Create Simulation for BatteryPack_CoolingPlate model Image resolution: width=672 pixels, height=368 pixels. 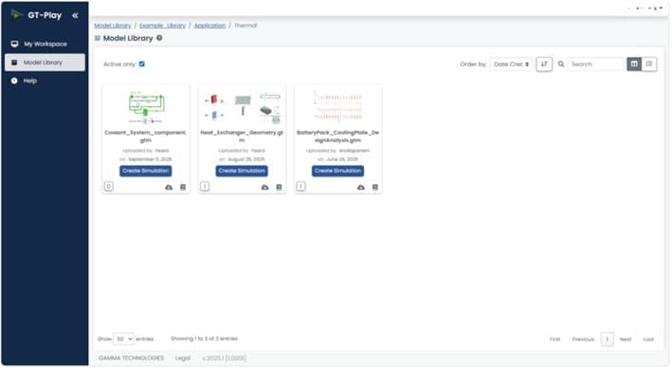(x=337, y=171)
